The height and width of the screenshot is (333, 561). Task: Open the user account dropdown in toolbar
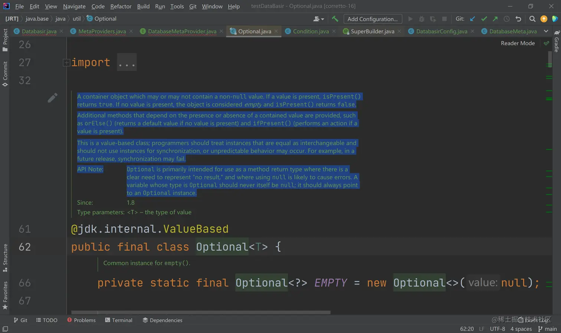[318, 19]
